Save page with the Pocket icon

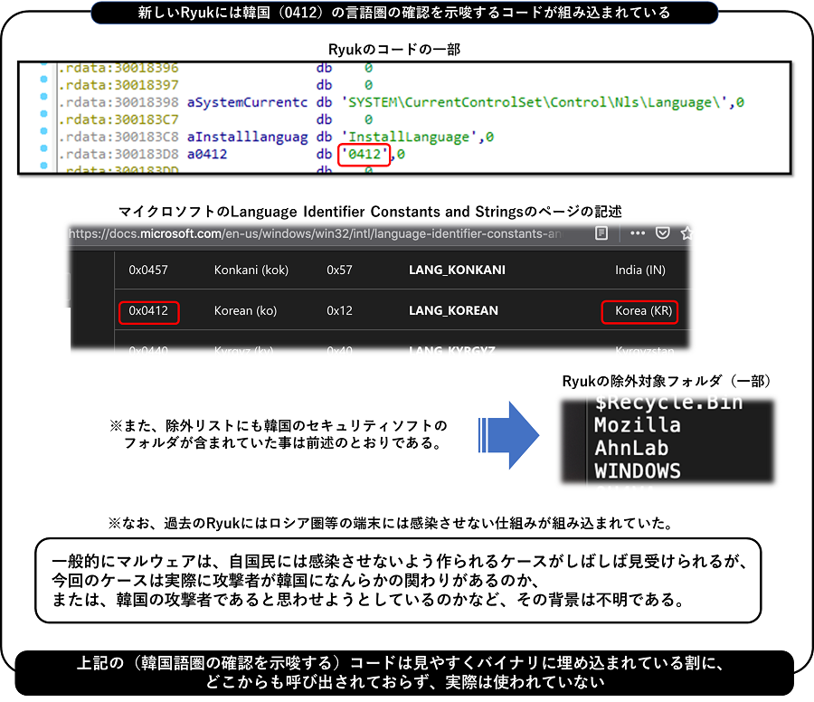[662, 233]
